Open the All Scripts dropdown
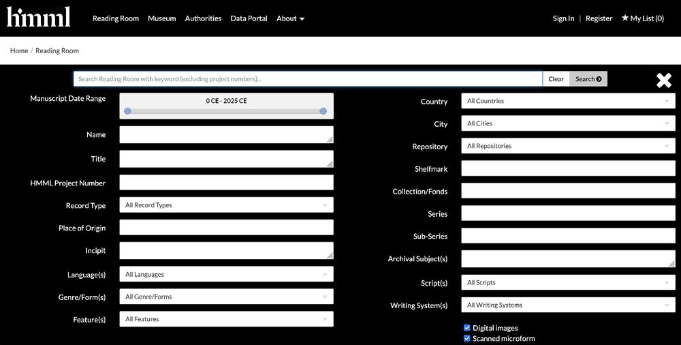 tap(568, 282)
